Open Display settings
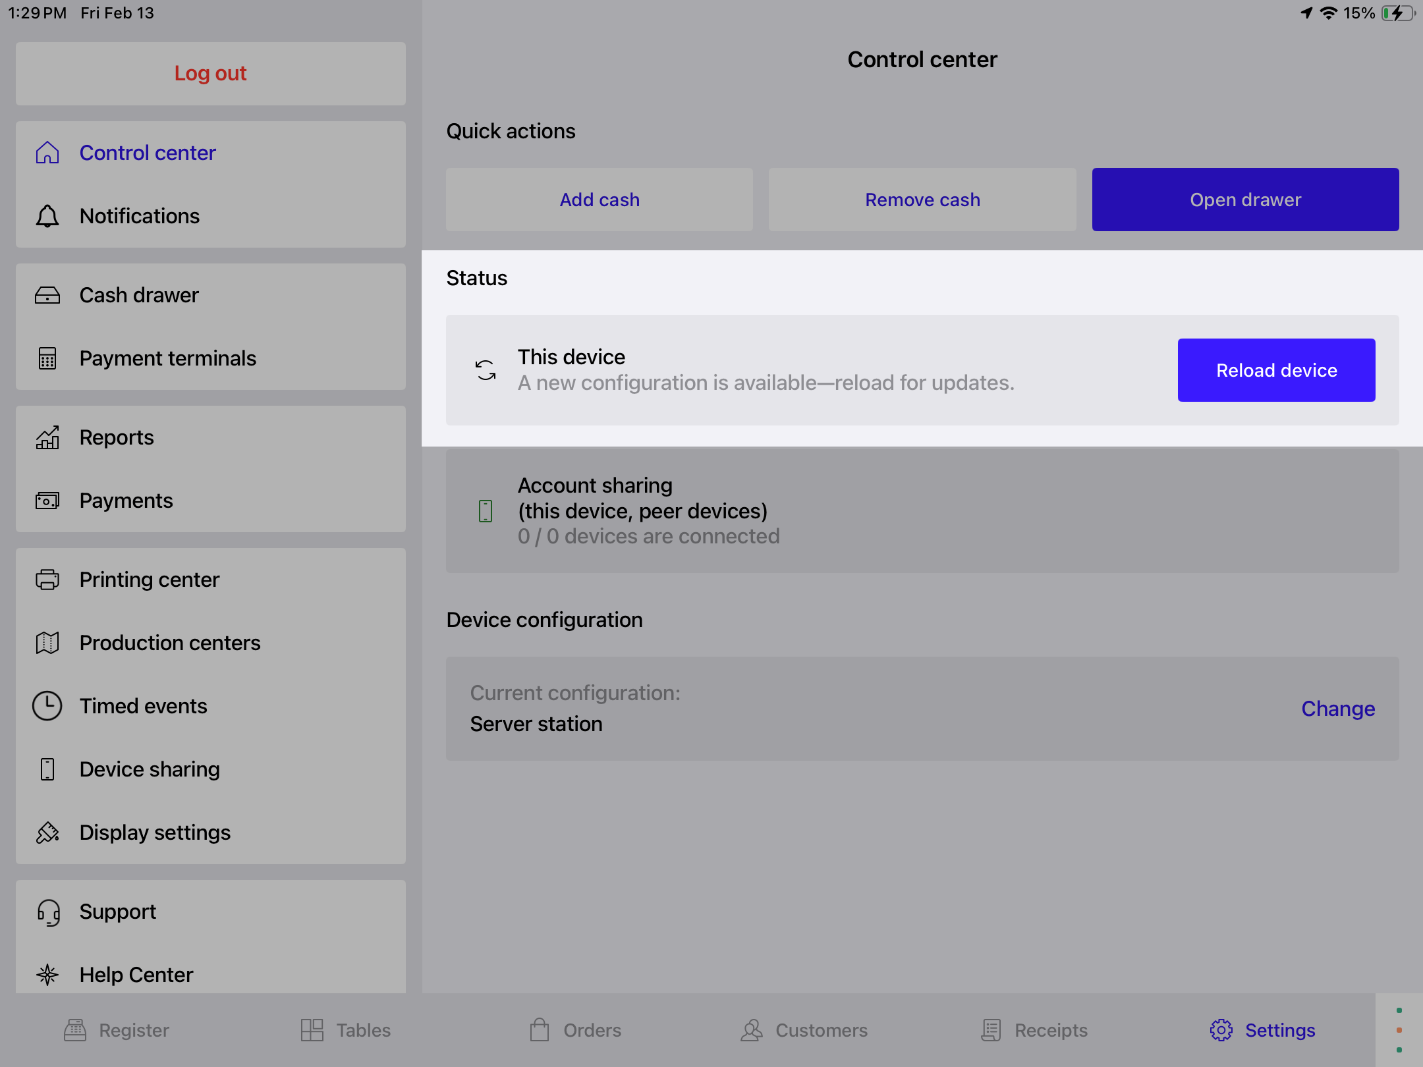The height and width of the screenshot is (1067, 1423). [x=154, y=832]
